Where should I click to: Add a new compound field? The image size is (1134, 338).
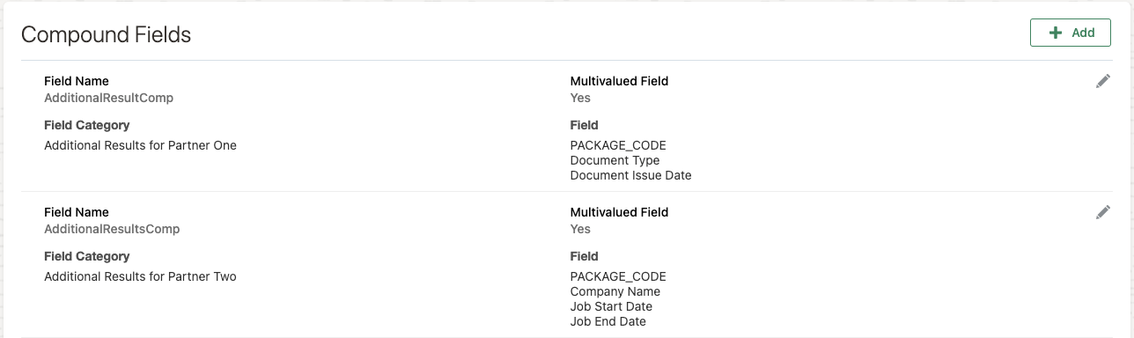(x=1071, y=33)
